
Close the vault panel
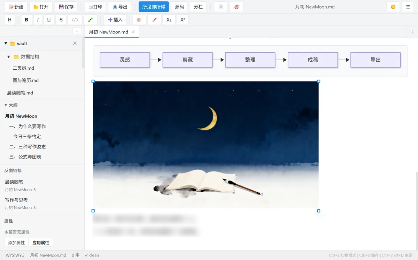(x=75, y=43)
